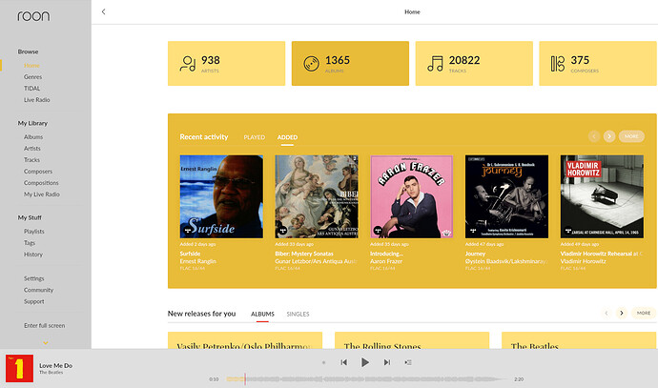Open Compositions in the sidebar
This screenshot has width=658, height=388.
pos(41,183)
